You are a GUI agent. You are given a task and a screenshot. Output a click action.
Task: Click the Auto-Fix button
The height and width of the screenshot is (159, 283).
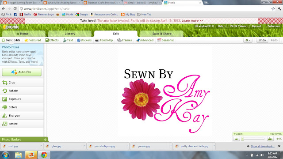[22, 72]
